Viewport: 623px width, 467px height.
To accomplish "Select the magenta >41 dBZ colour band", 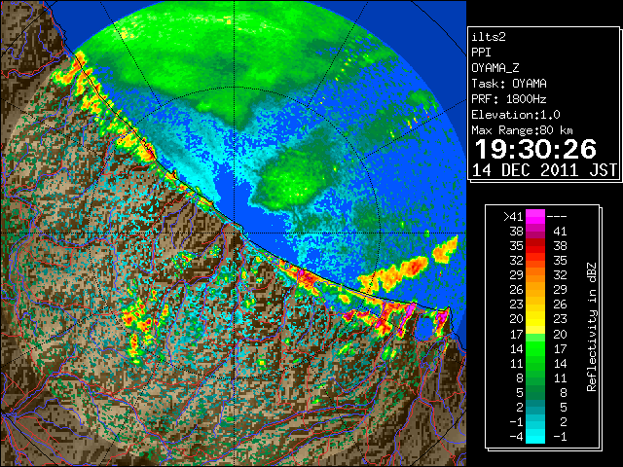I will coord(535,216).
